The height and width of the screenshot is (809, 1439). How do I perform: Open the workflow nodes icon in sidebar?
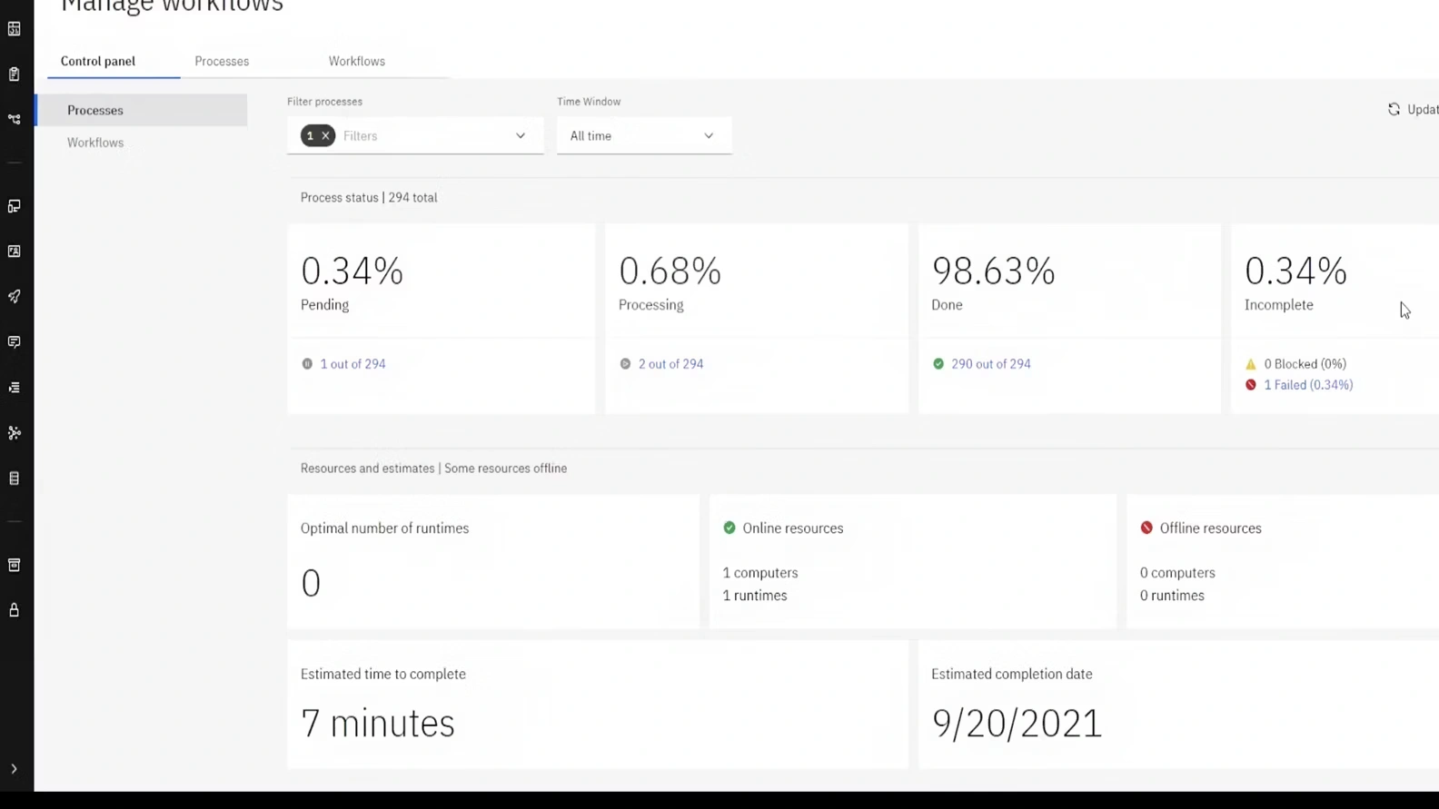(x=15, y=119)
